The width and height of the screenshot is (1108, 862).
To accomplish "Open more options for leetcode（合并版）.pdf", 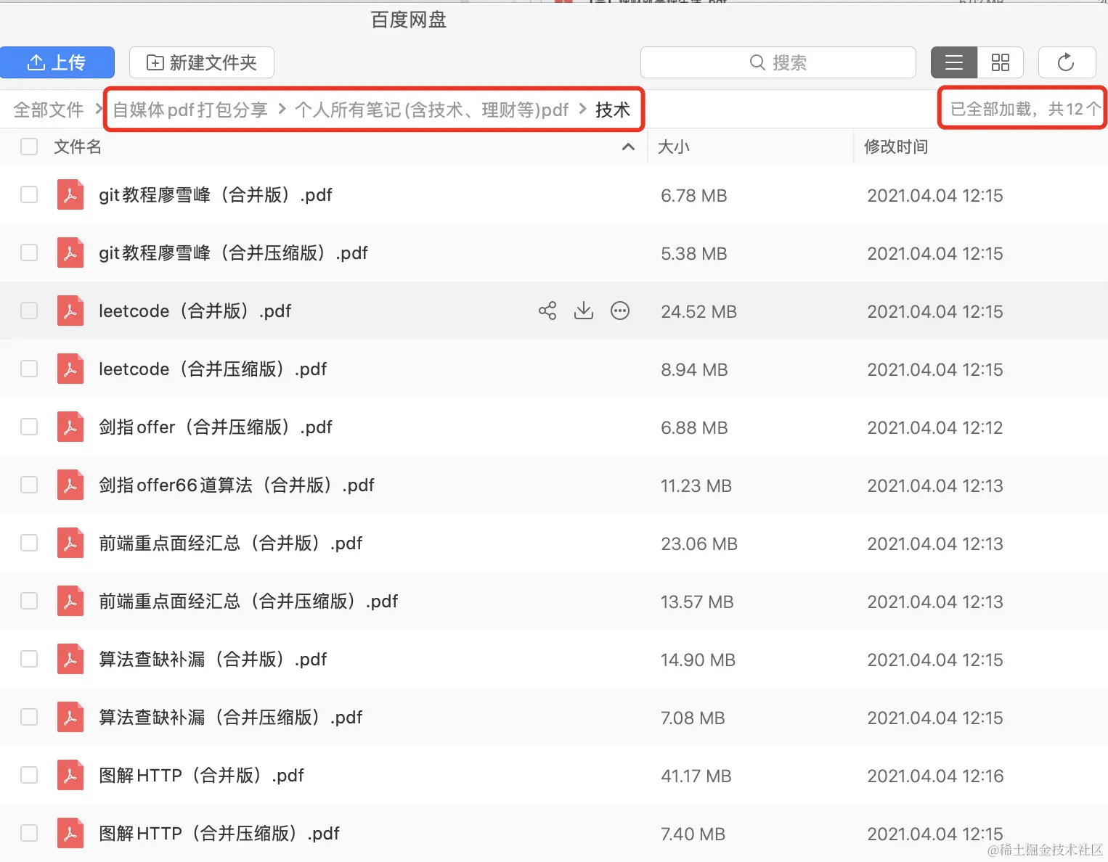I will click(x=620, y=311).
